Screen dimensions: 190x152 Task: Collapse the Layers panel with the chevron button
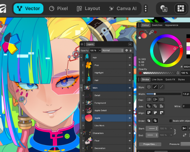(x=130, y=44)
